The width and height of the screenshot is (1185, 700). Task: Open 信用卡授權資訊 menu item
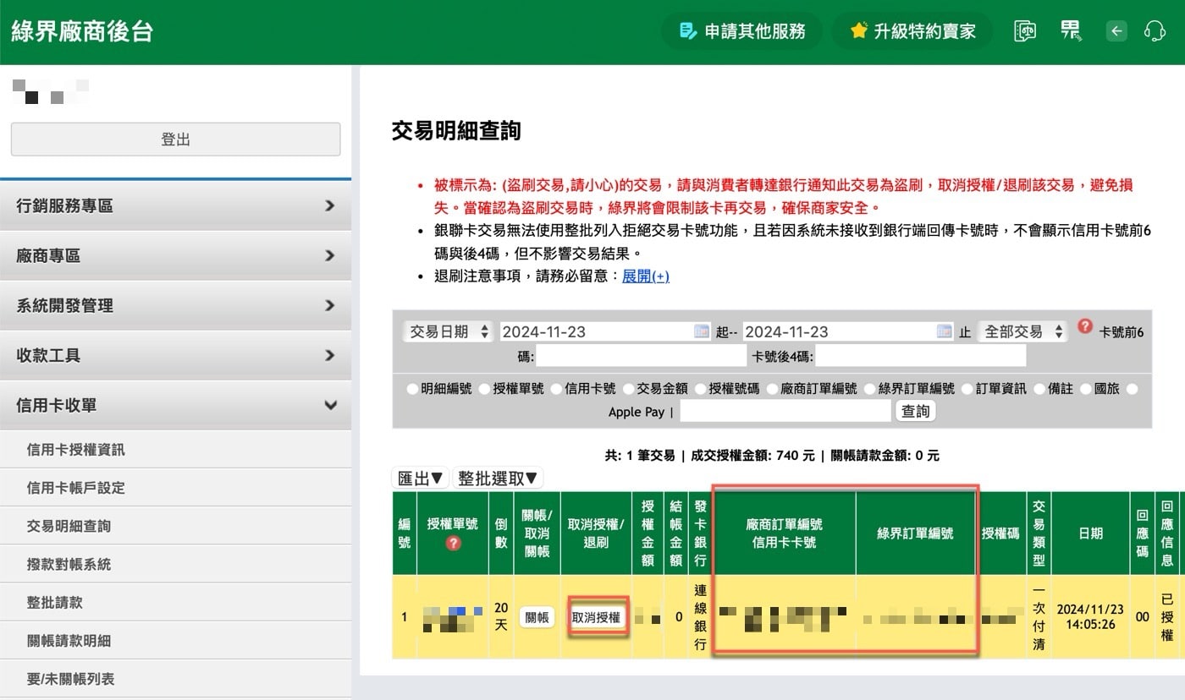point(175,450)
